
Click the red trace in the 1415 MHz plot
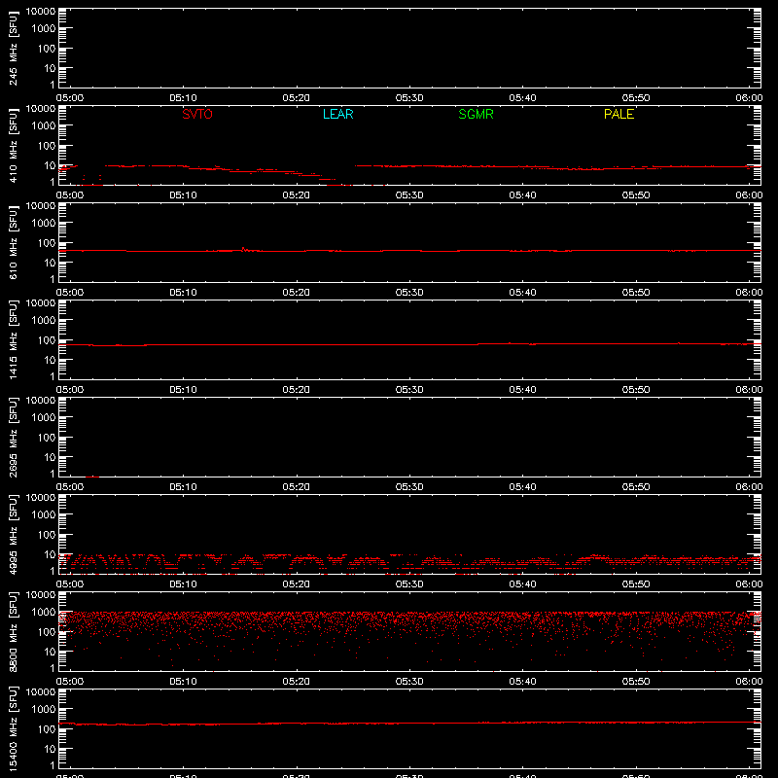pos(409,344)
